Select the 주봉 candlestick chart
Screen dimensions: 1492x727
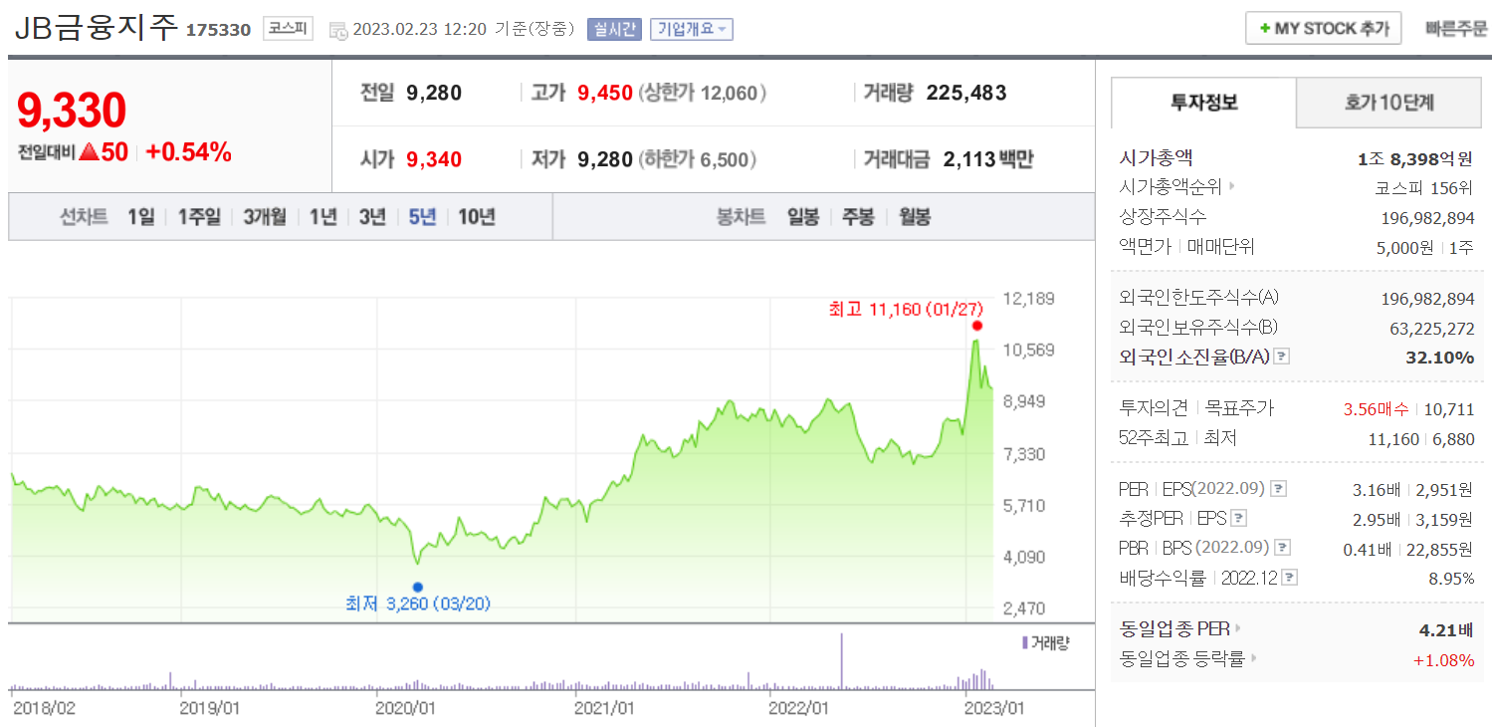pos(858,216)
